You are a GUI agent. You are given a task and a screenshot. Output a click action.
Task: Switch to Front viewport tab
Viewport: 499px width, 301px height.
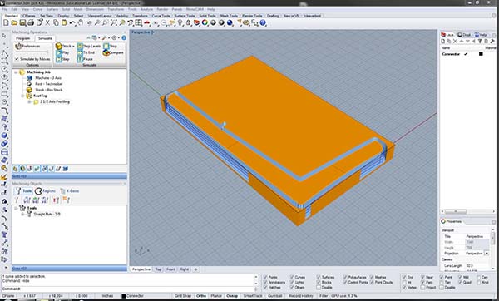point(170,269)
